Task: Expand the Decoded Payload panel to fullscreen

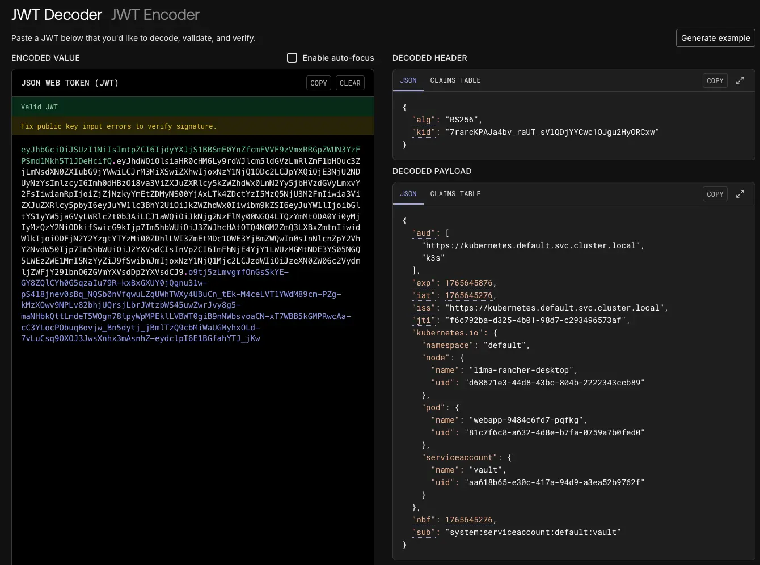Action: (x=740, y=194)
